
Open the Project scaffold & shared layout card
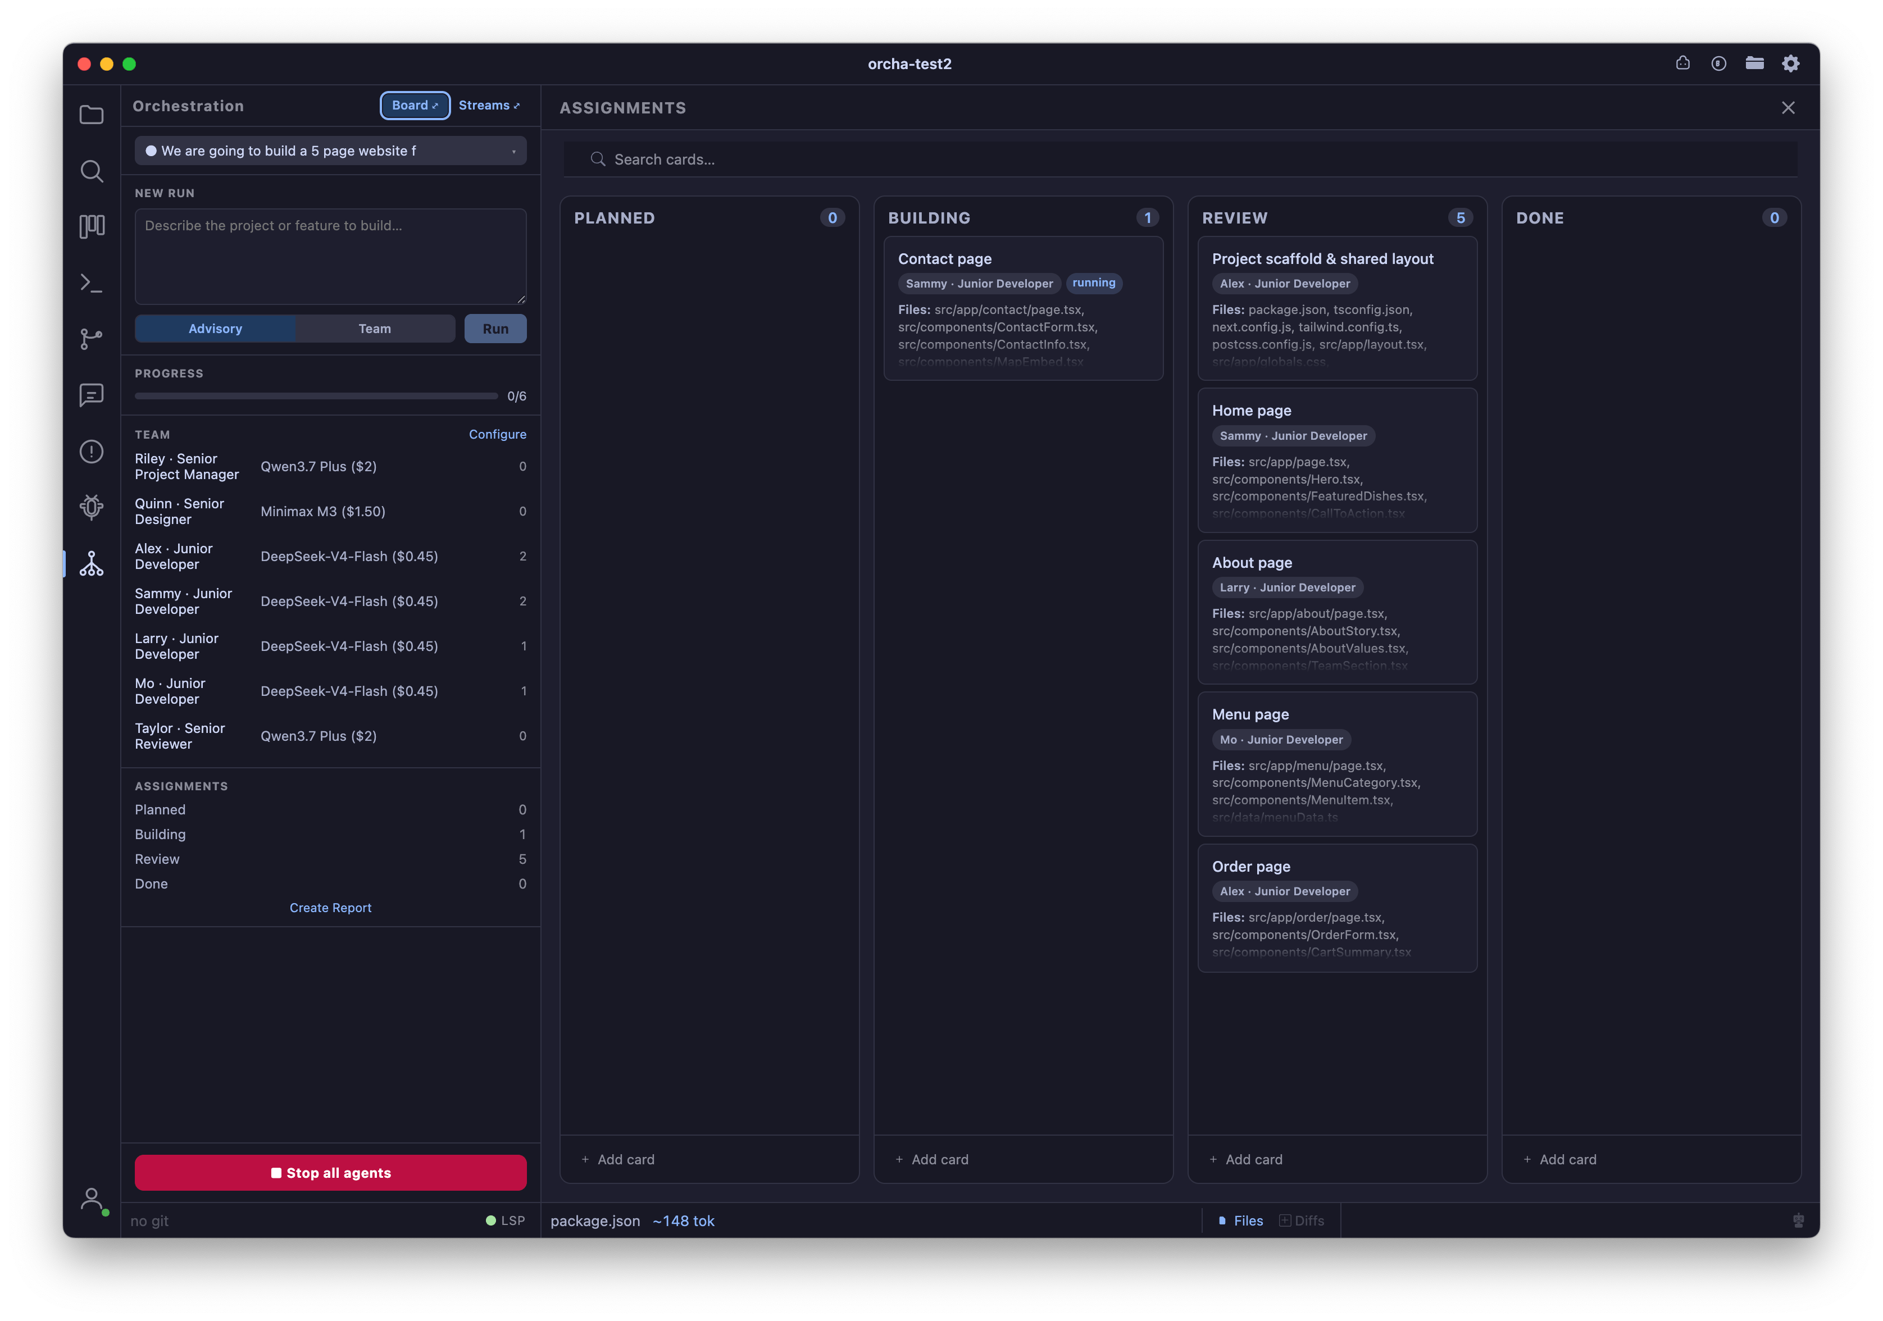tap(1337, 308)
